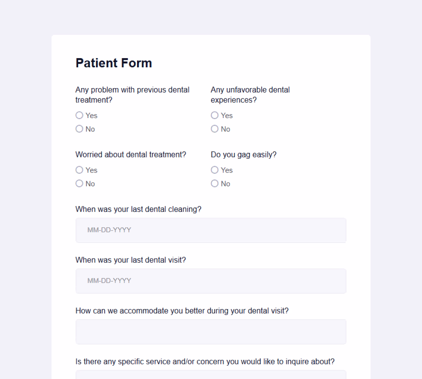Choose No for unfavorable dental experiences
The height and width of the screenshot is (379, 422).
pos(214,129)
